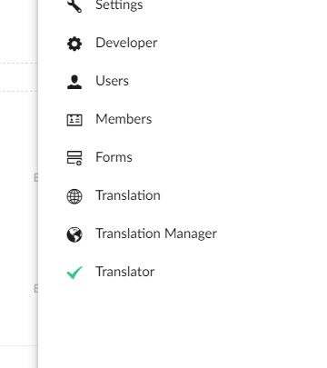This screenshot has height=368, width=327.
Task: Choose the Translation Manager entry
Action: pos(156,234)
